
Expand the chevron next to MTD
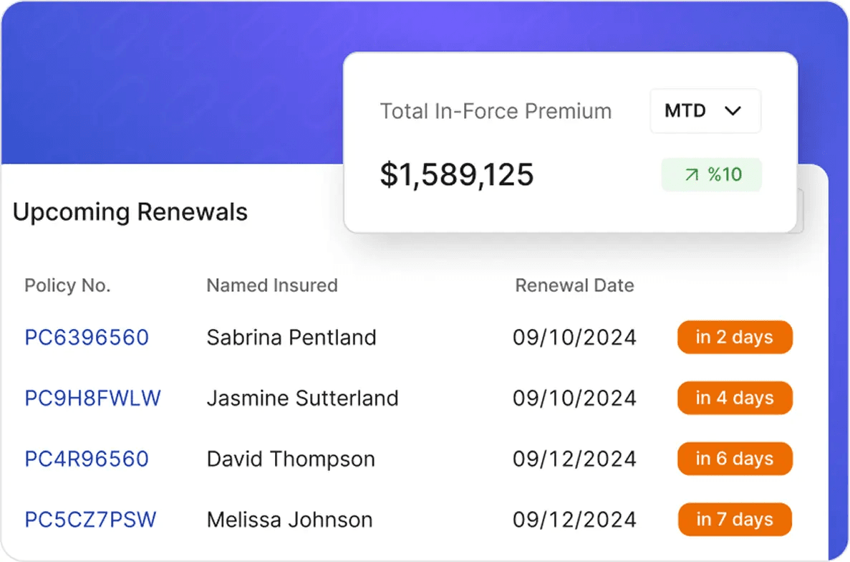click(x=733, y=111)
